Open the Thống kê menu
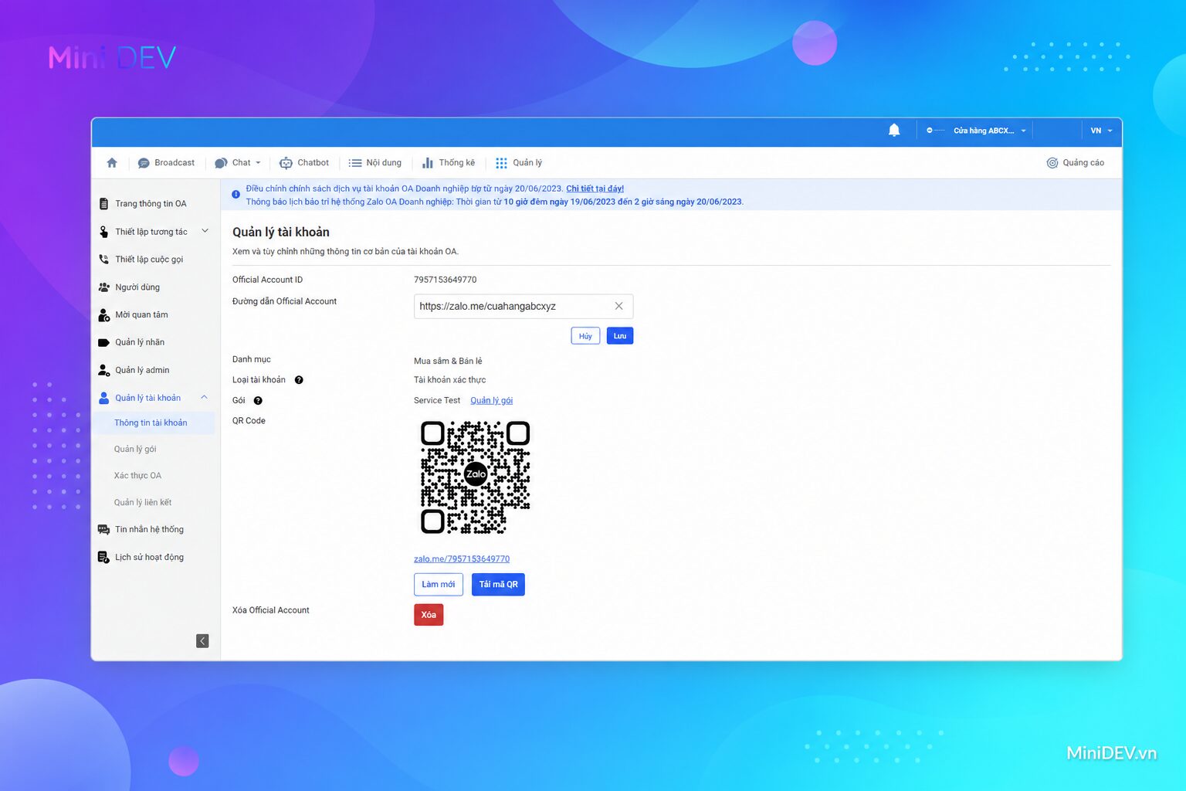 click(449, 163)
